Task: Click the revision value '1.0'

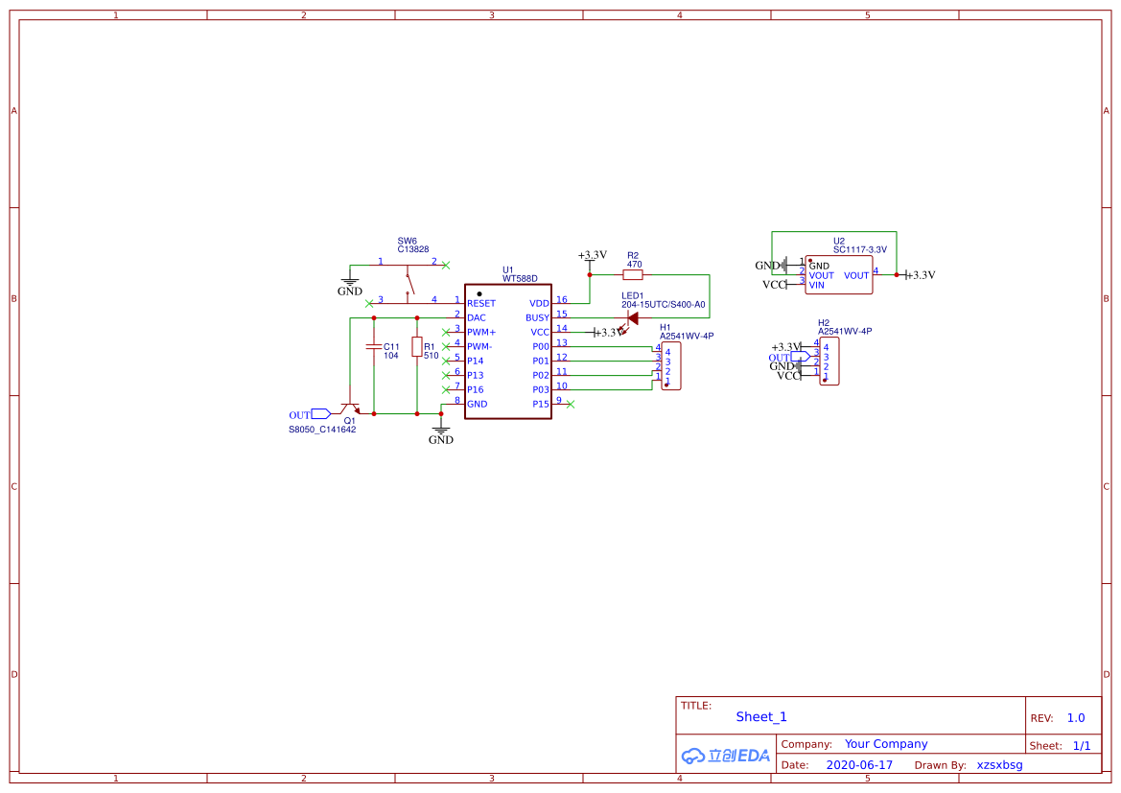Action: pos(1076,718)
